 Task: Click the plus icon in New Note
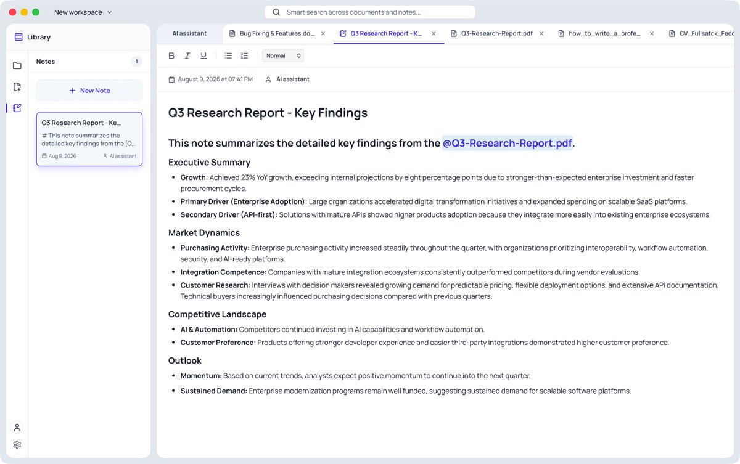(72, 91)
